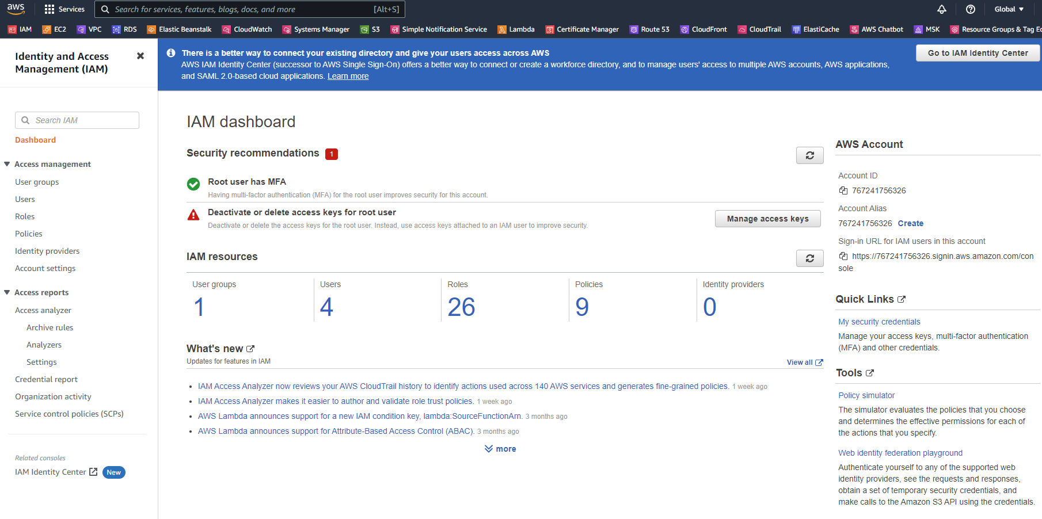Open Simple Notification Service shortcut

[438, 29]
